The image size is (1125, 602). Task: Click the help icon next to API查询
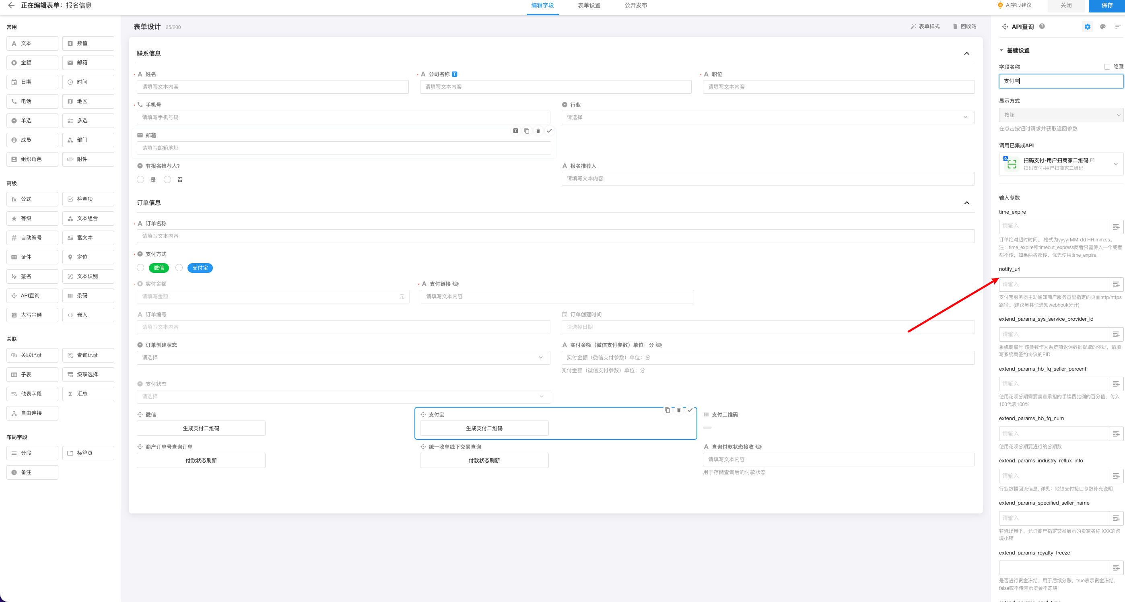click(x=1042, y=26)
